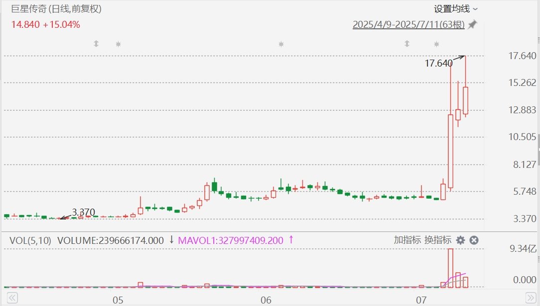This screenshot has height=306, width=540.
Task: Click the double-arrow event marker near late June
Action: pos(407,44)
